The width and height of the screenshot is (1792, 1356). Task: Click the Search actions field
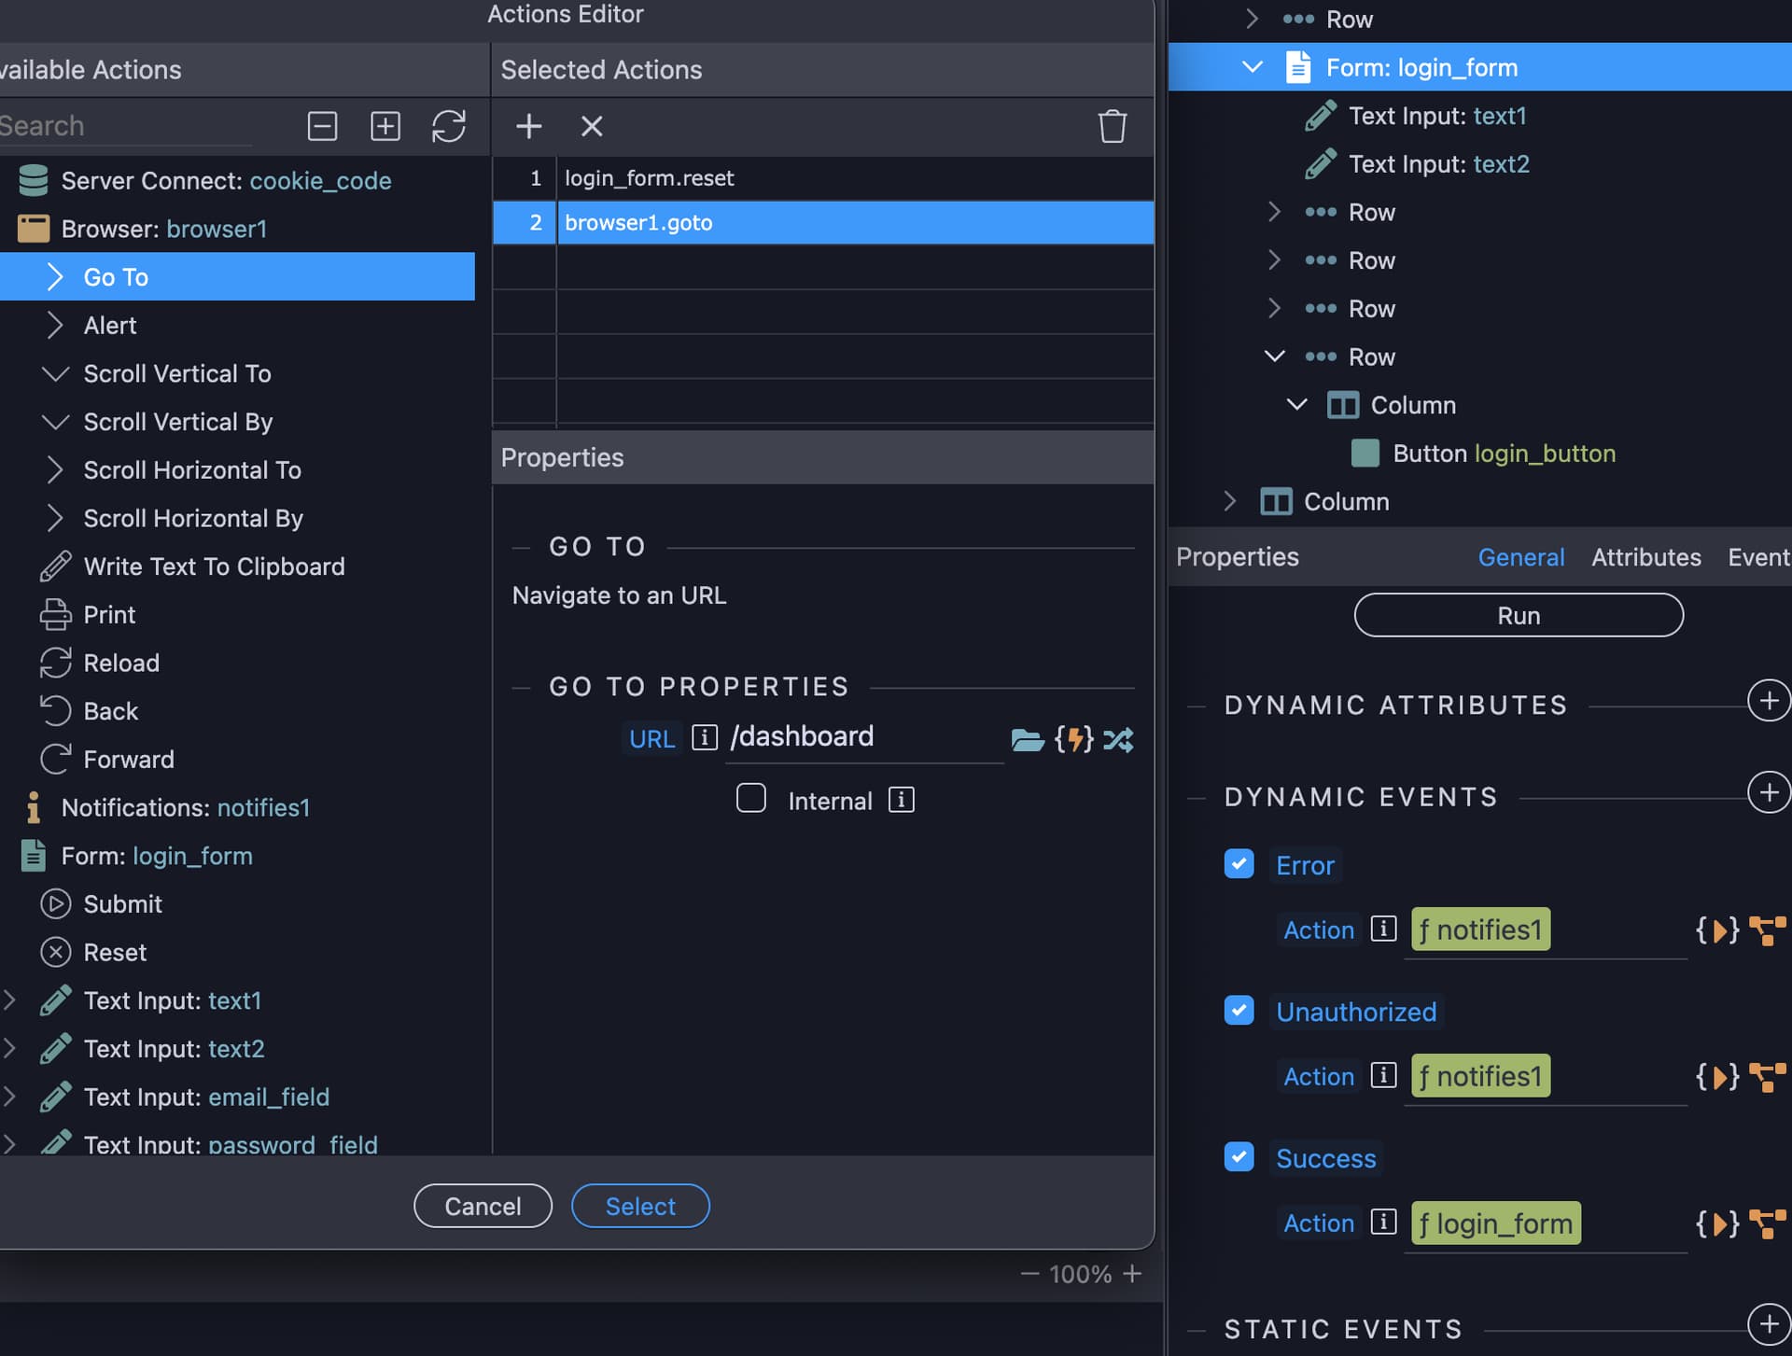tap(126, 126)
